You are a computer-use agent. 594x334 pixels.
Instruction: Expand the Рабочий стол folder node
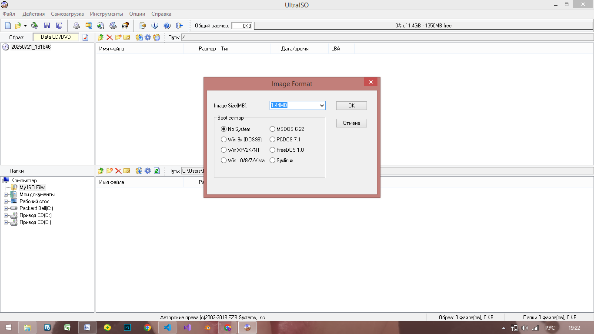click(6, 201)
